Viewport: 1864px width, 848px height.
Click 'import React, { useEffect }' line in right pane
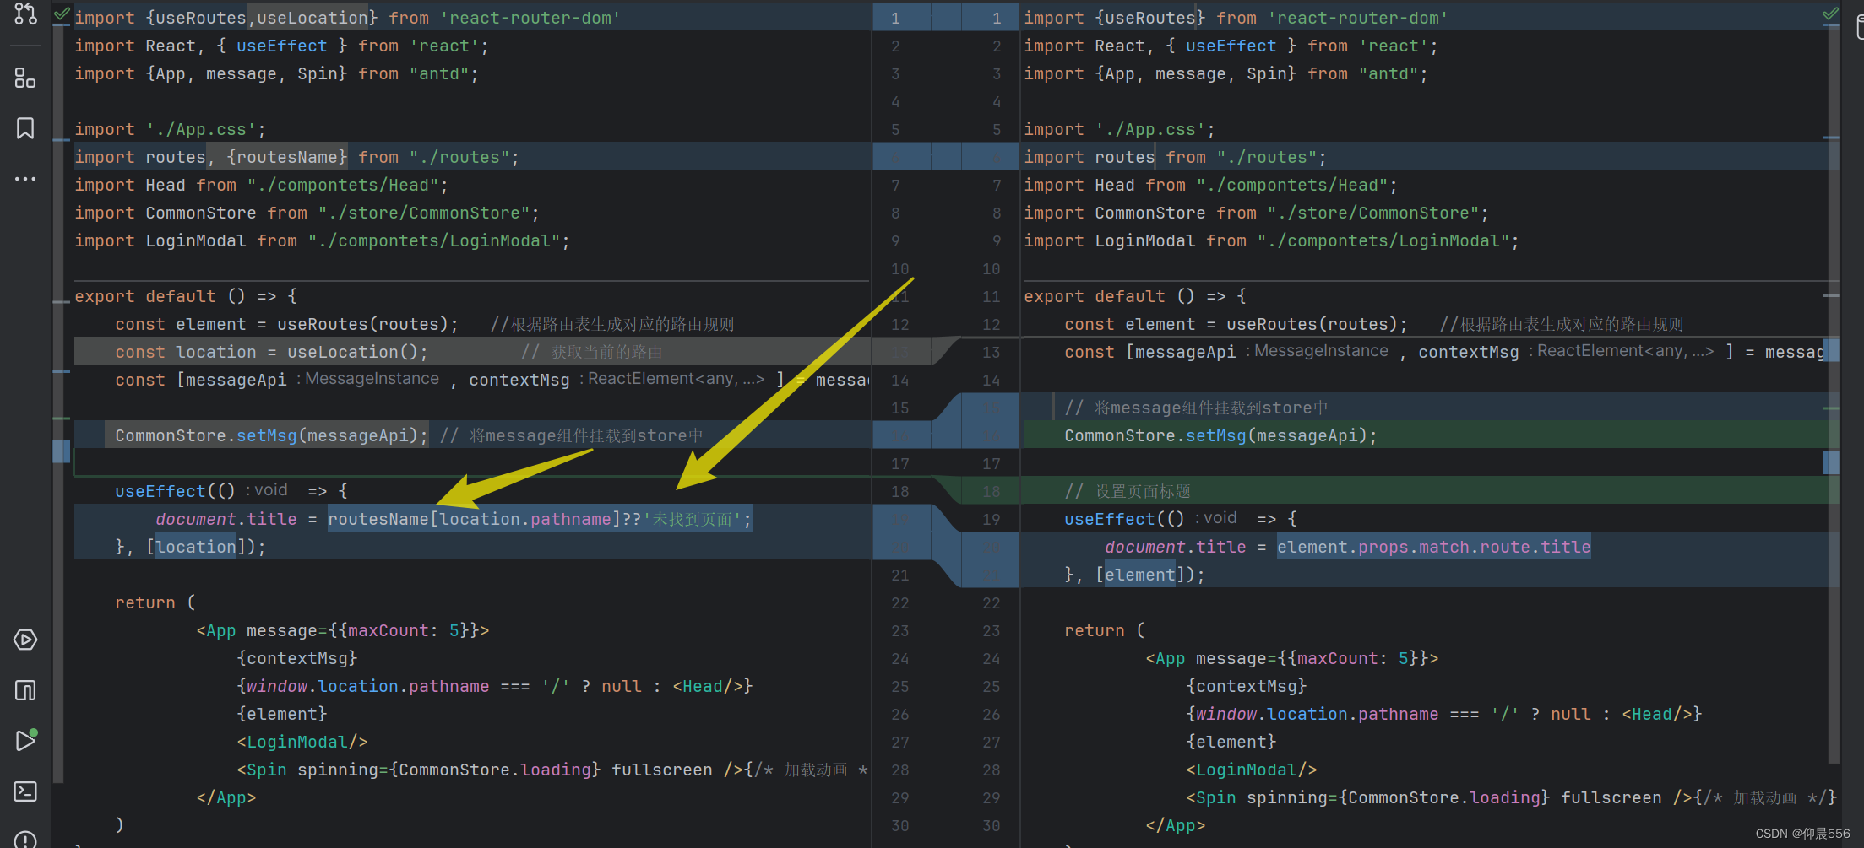(x=1231, y=46)
